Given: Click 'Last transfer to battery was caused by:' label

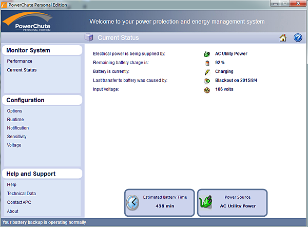Looking at the screenshot, I should pyautogui.click(x=130, y=81).
